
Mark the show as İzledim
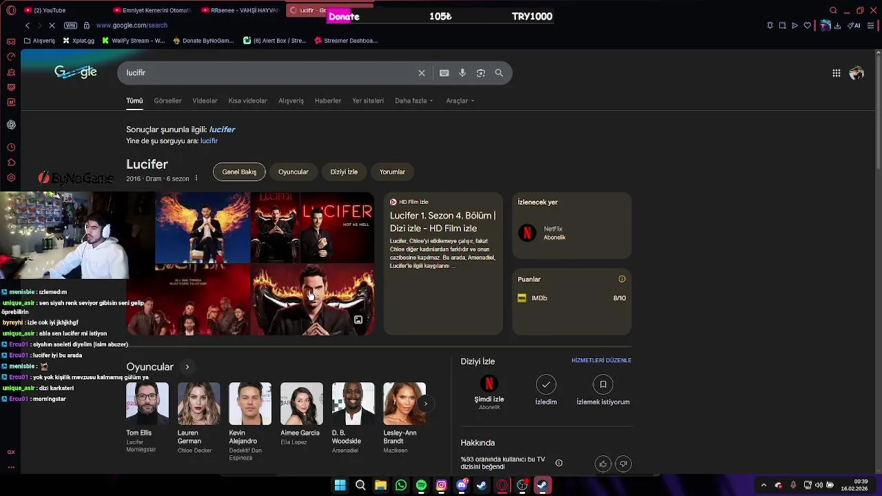coord(546,390)
